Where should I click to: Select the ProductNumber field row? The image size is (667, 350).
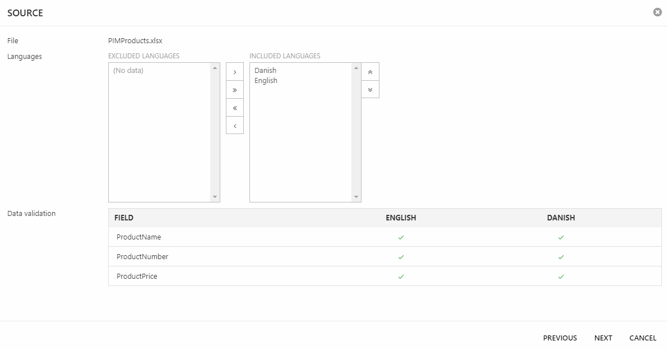[x=142, y=257]
